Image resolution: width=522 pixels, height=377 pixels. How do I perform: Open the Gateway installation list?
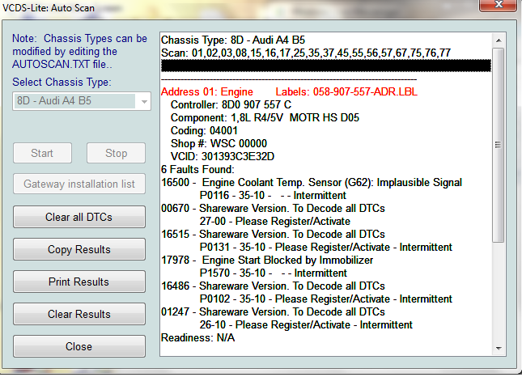(79, 184)
